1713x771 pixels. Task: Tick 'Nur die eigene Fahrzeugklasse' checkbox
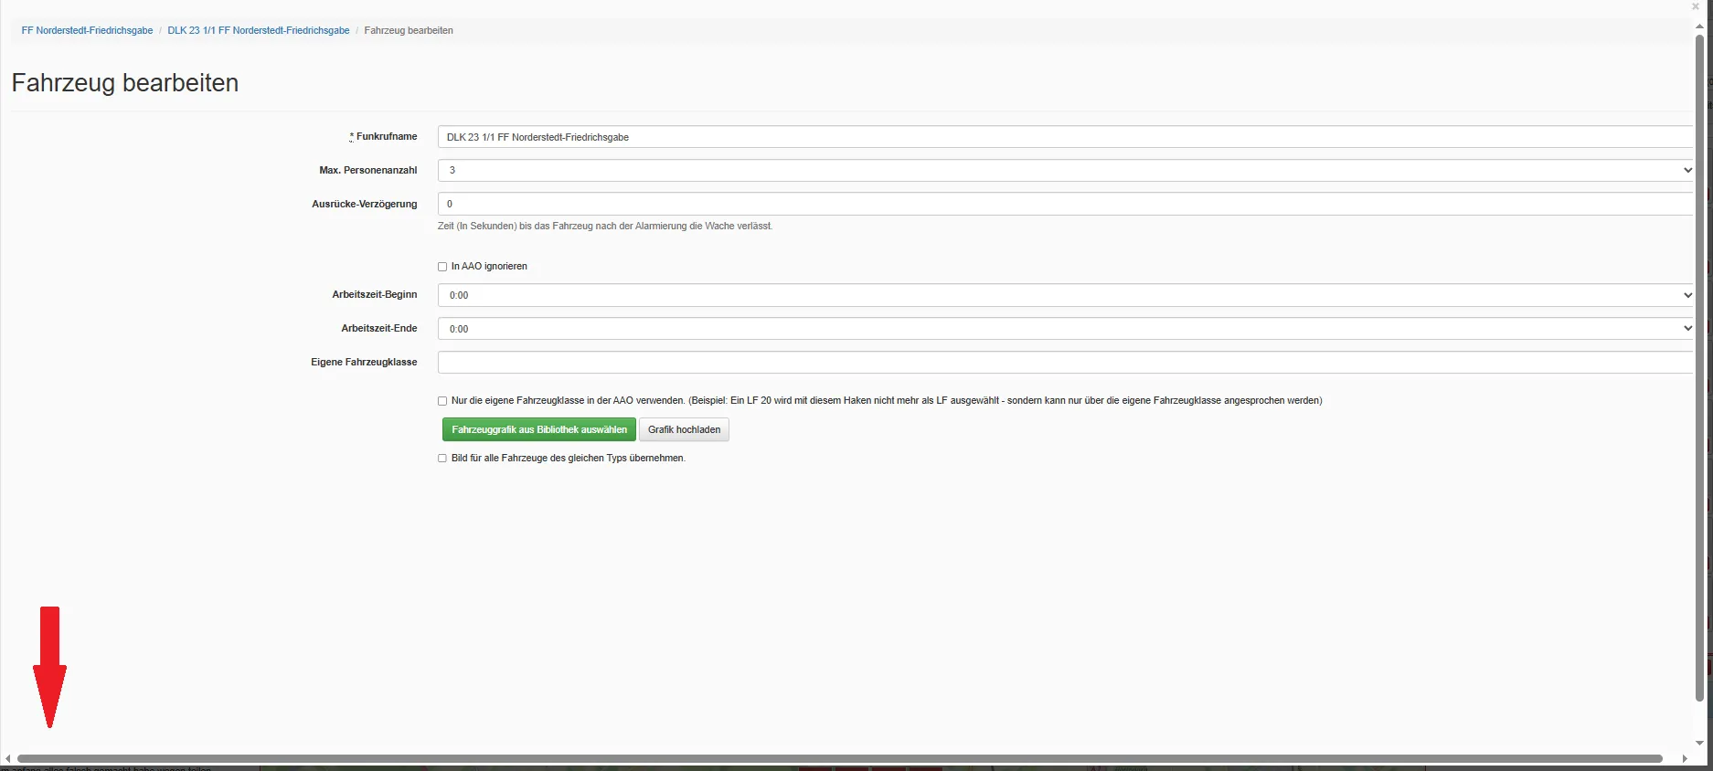point(442,401)
